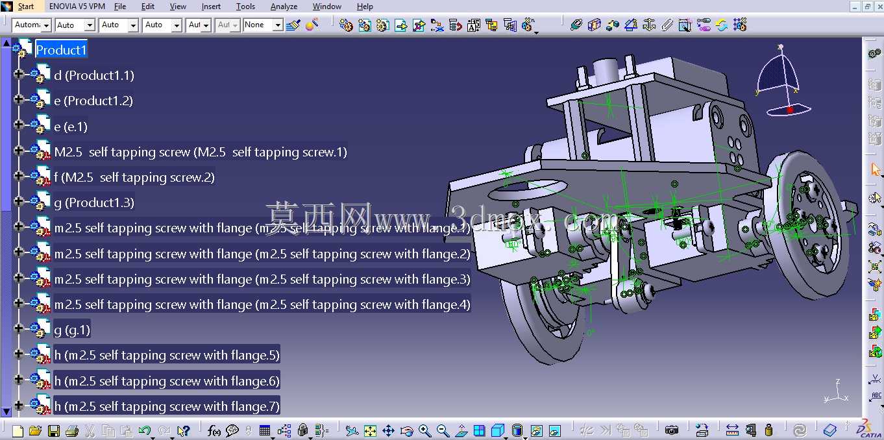Click the Measure Between icon
The image size is (884, 440).
coord(732,430)
